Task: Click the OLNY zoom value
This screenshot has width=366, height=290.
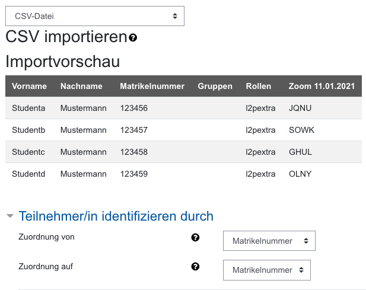Action: tap(300, 174)
